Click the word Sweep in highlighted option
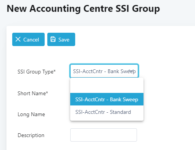The height and width of the screenshot is (150, 195). coord(131,99)
